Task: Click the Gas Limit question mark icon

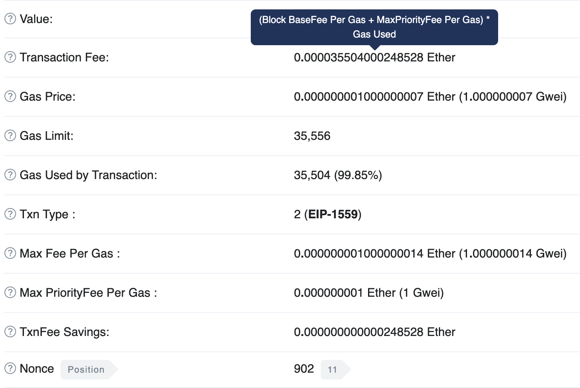Action: pos(9,136)
